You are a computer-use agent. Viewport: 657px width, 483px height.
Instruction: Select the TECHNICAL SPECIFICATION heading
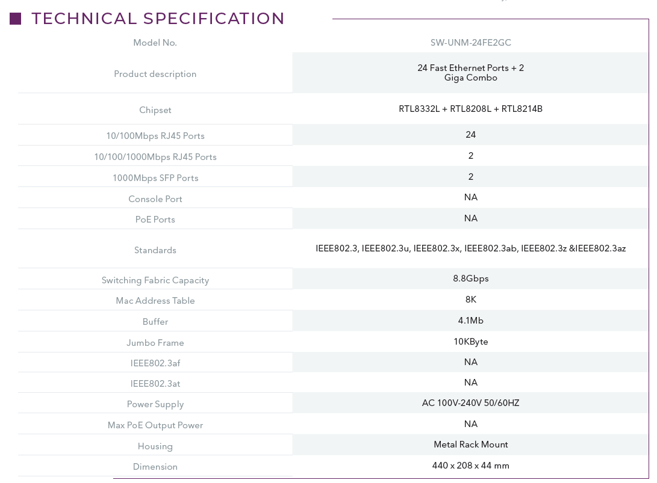[158, 19]
